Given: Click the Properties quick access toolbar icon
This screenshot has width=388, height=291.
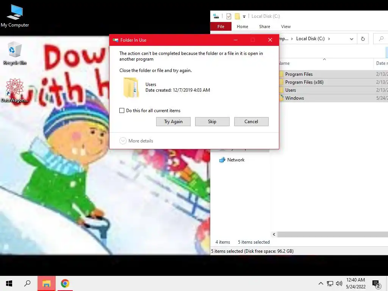Looking at the screenshot, I should [229, 16].
